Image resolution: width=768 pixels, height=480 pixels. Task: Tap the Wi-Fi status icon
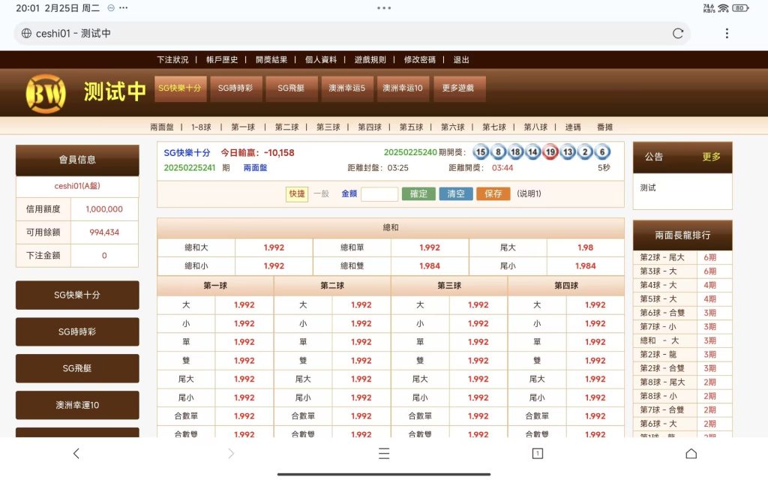[x=724, y=8]
